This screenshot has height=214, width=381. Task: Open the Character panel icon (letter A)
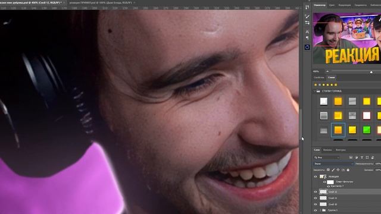pyautogui.click(x=307, y=32)
